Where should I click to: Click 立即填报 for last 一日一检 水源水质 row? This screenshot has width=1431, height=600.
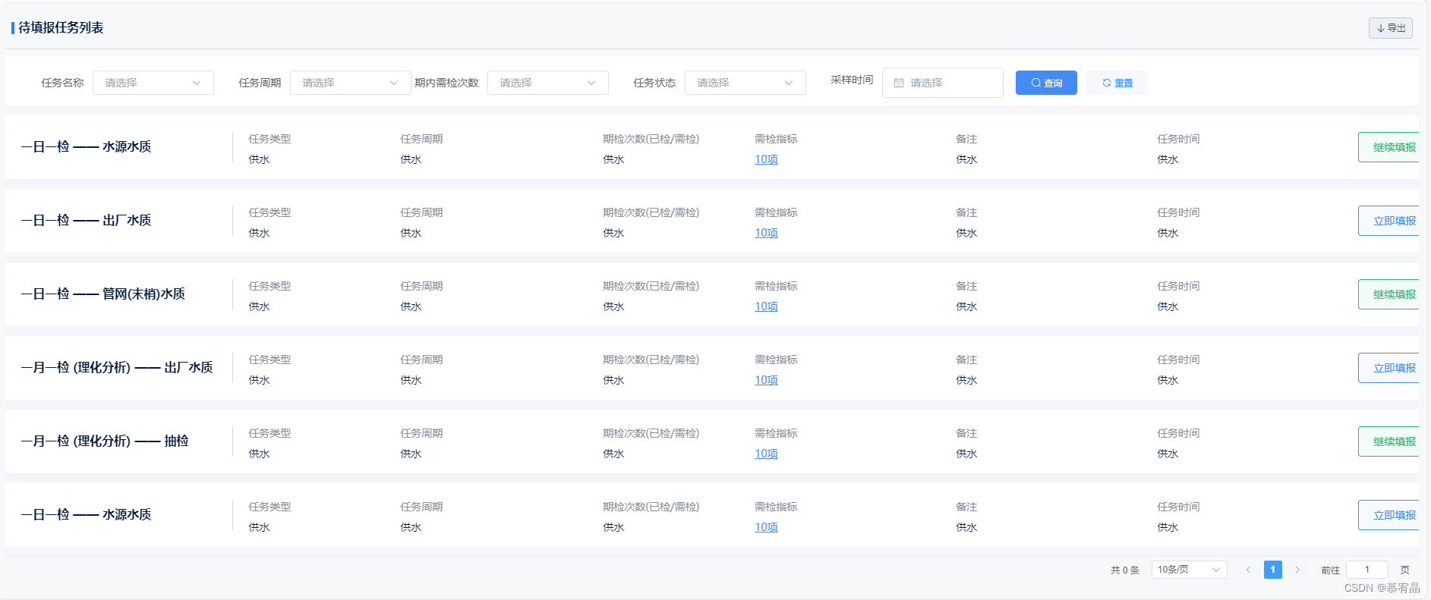(1388, 515)
